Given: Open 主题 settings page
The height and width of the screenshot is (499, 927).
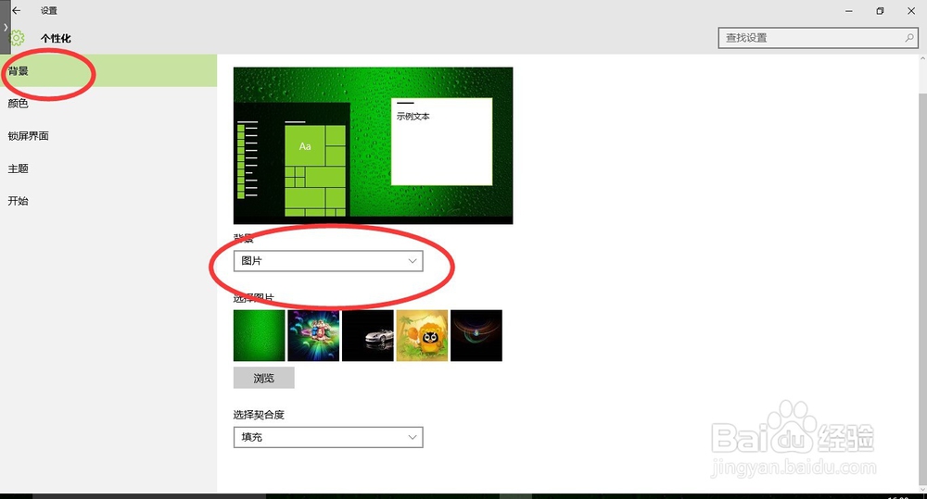Looking at the screenshot, I should point(108,168).
